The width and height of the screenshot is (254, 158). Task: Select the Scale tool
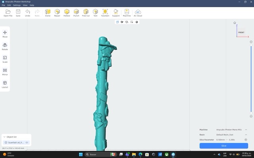pos(5,59)
